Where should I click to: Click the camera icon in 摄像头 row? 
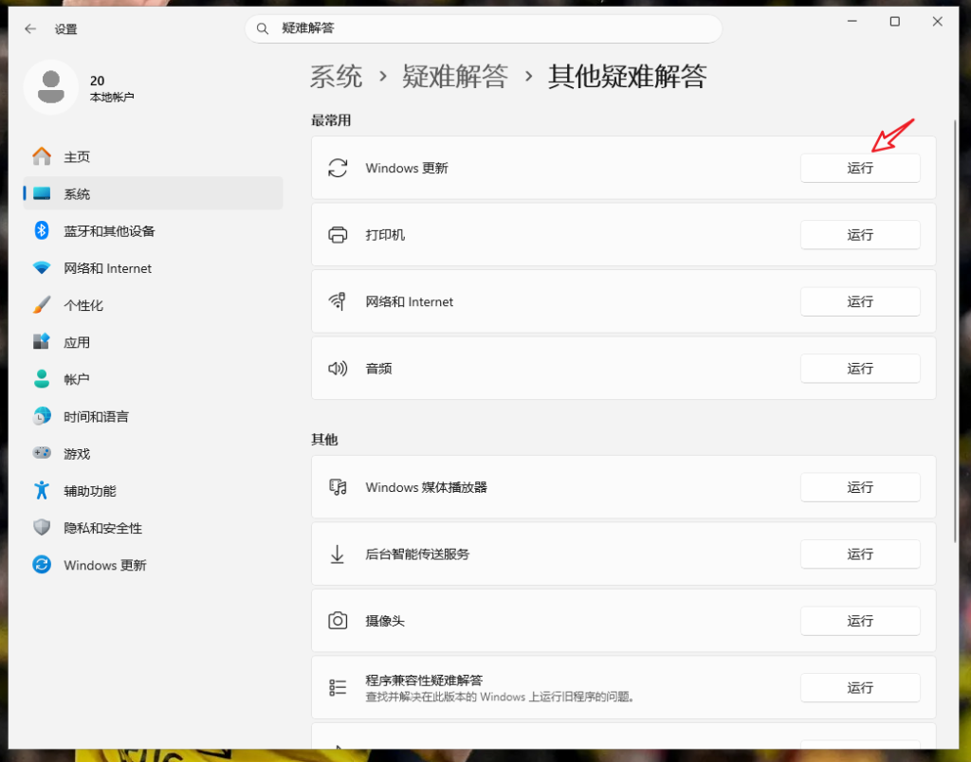pyautogui.click(x=338, y=621)
